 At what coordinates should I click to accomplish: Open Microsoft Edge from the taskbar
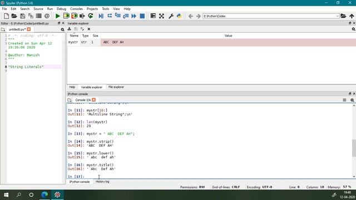coord(44,195)
